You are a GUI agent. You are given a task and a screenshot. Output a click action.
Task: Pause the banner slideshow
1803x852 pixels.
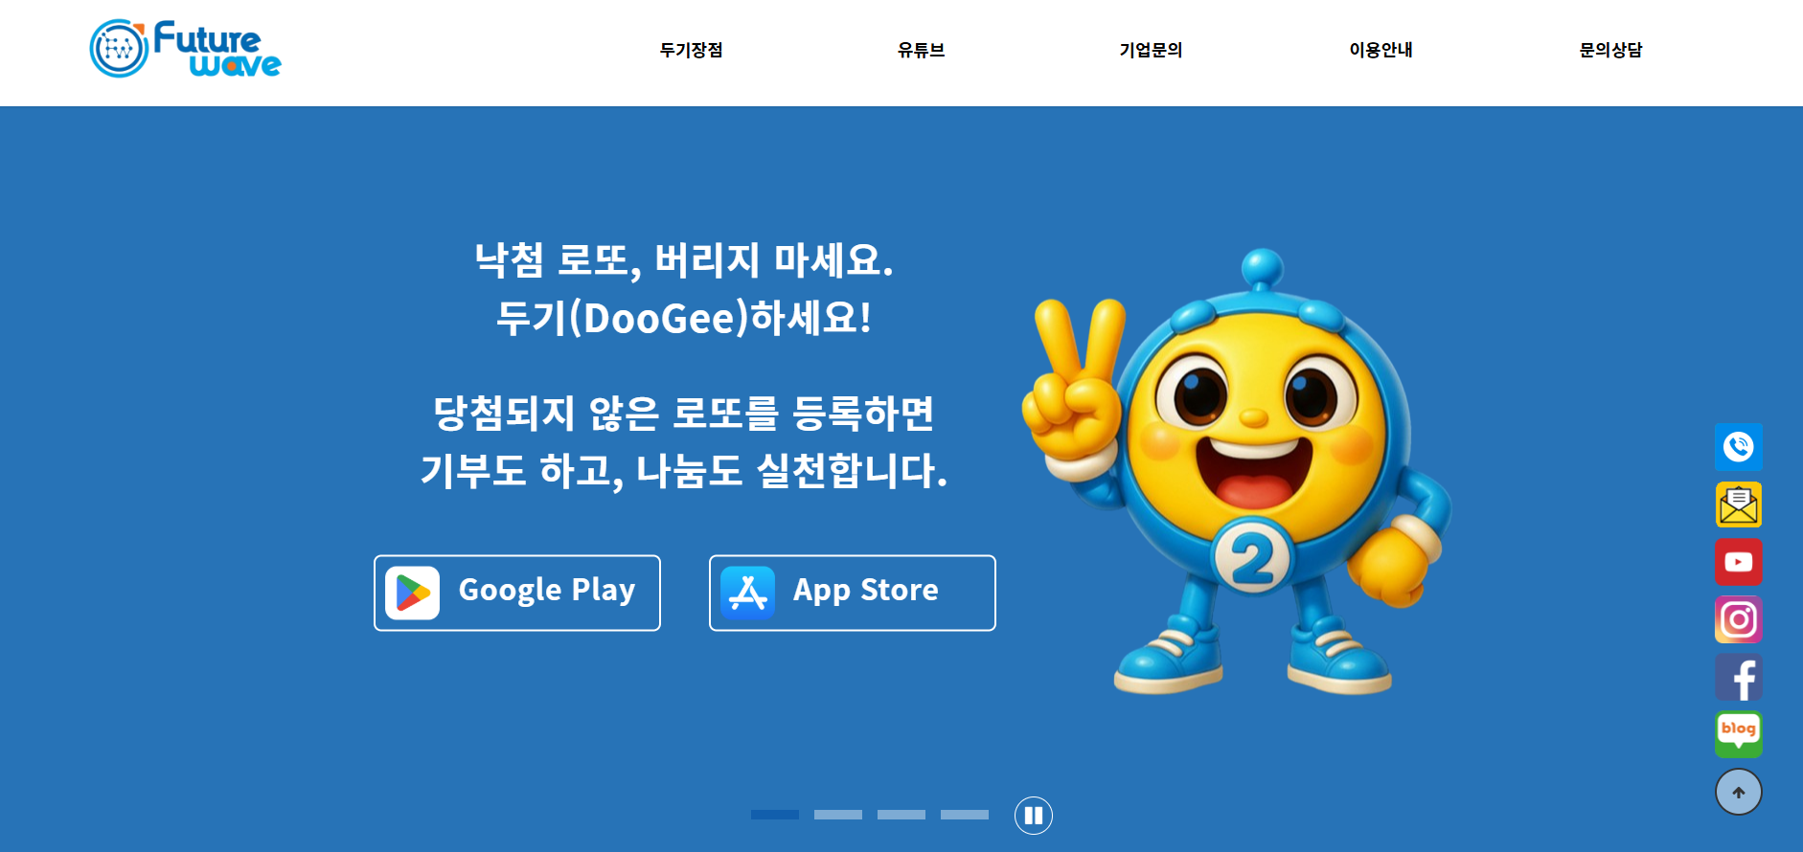click(1033, 816)
